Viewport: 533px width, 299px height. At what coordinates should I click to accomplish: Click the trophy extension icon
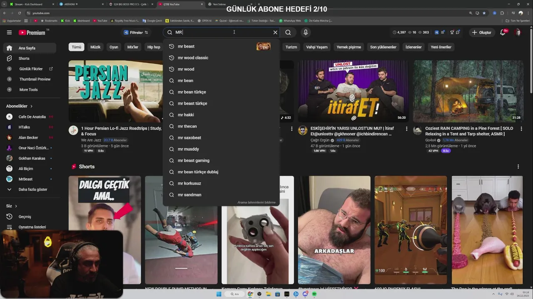pos(452,32)
